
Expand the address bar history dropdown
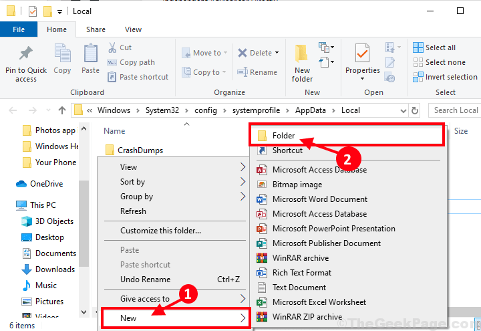point(404,110)
